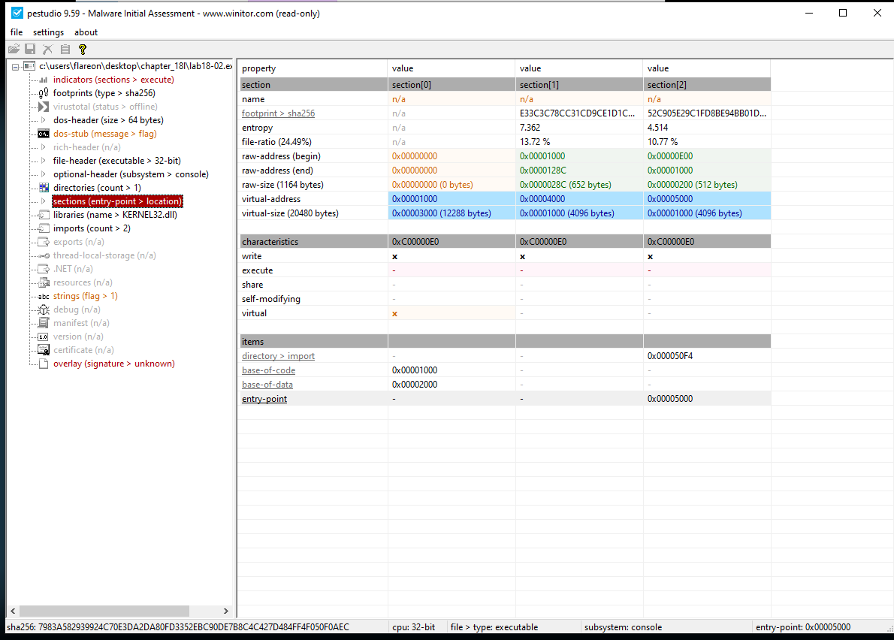Click the debug bug icon
Screen dimensions: 894x640
[44, 309]
